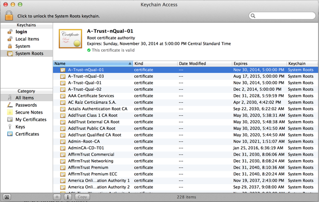Click certificate icon beside AdminCA-CD-T01
Viewport: 319px width, 202px height.
click(63, 148)
